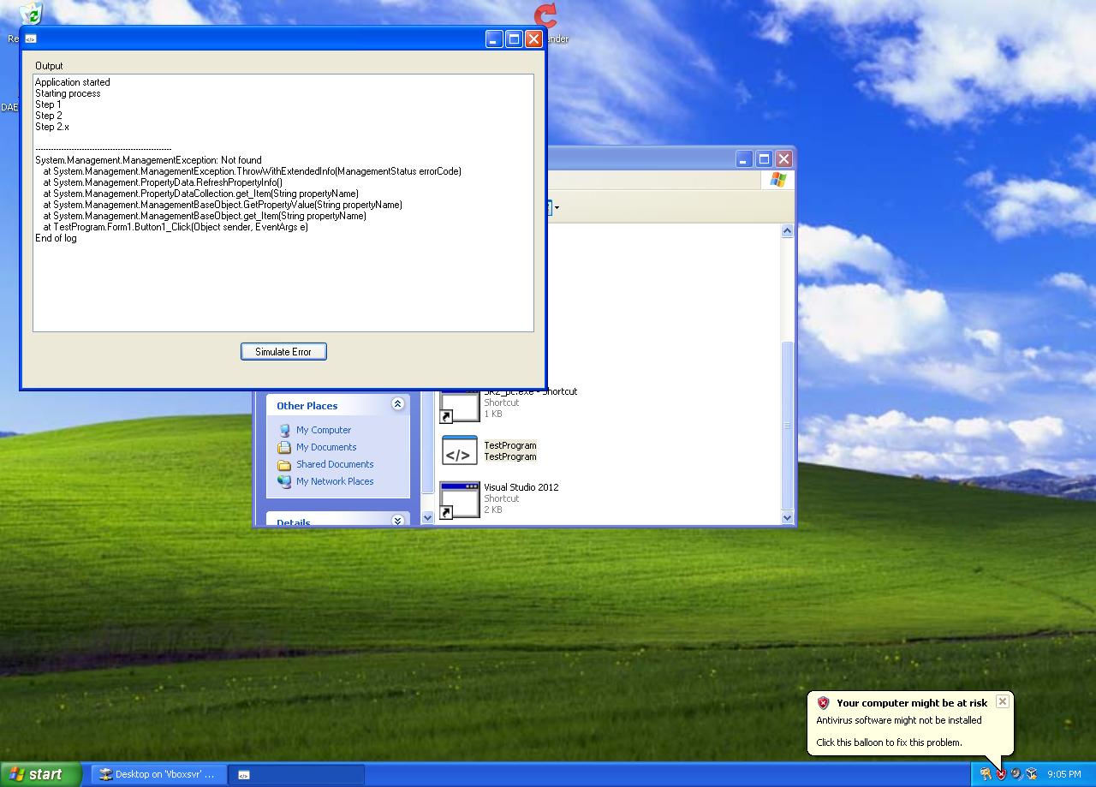Open the Shared Documents folder
Screen dimensions: 1096x787
tap(334, 464)
